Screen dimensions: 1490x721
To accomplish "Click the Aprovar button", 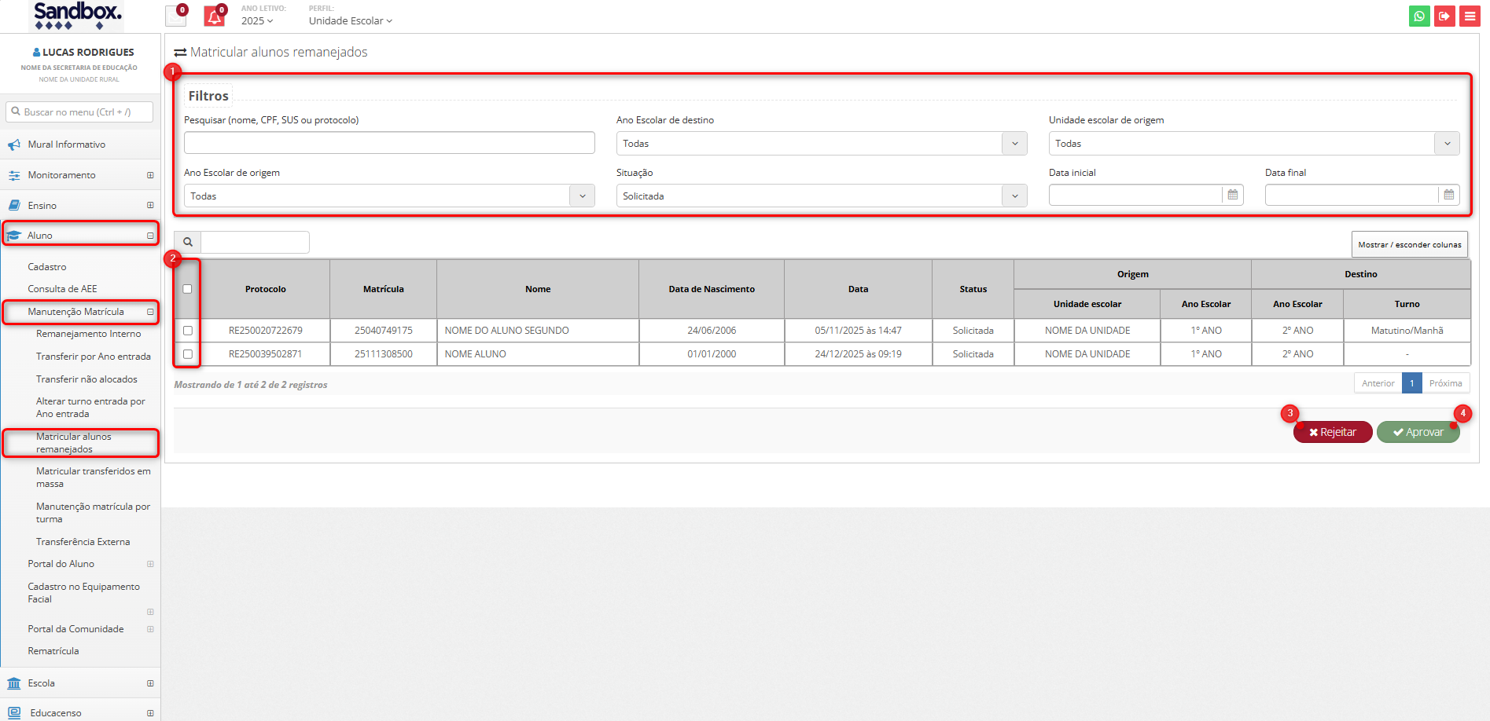I will [x=1418, y=432].
